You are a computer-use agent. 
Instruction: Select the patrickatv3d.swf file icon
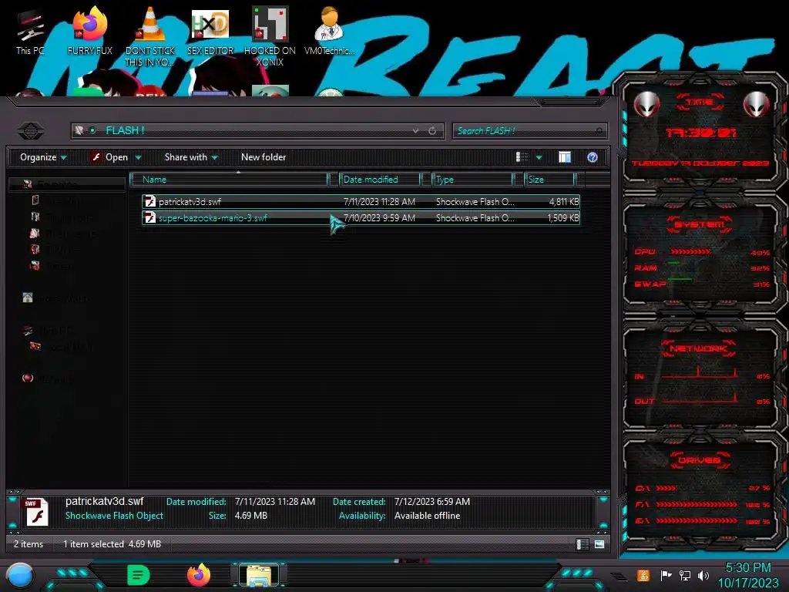pyautogui.click(x=149, y=201)
